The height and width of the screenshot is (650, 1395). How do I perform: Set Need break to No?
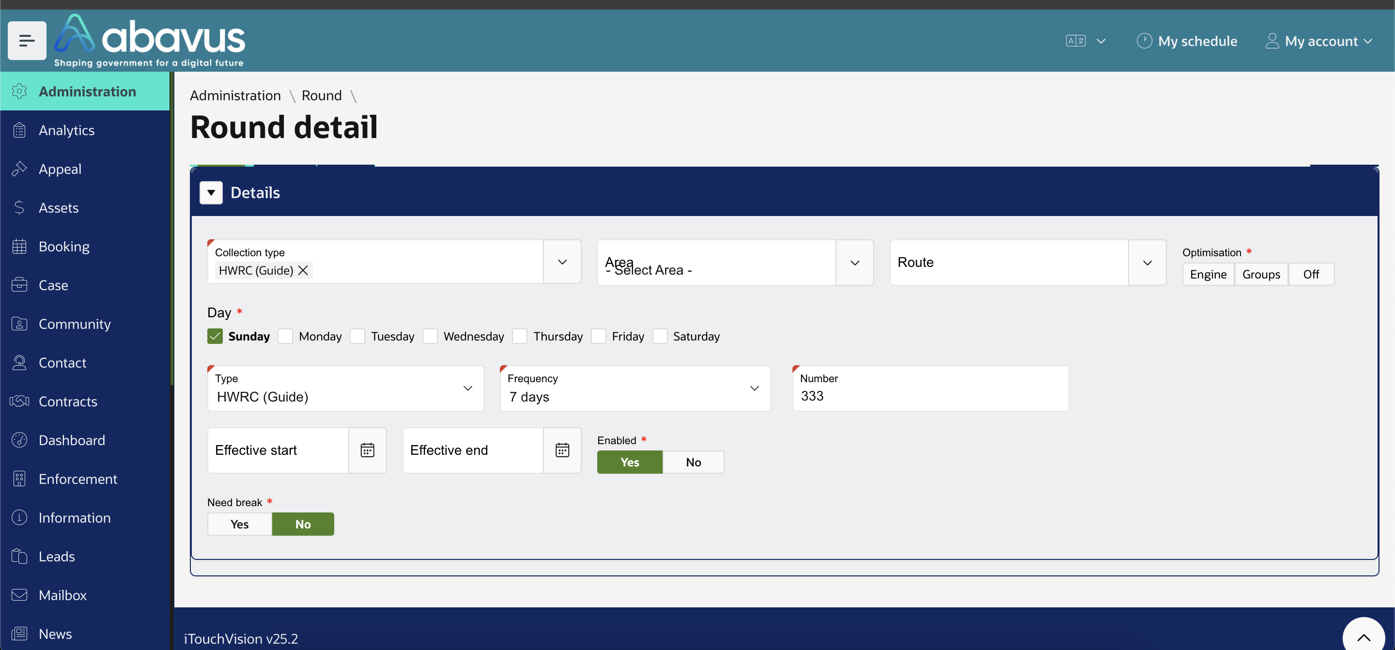pos(303,525)
